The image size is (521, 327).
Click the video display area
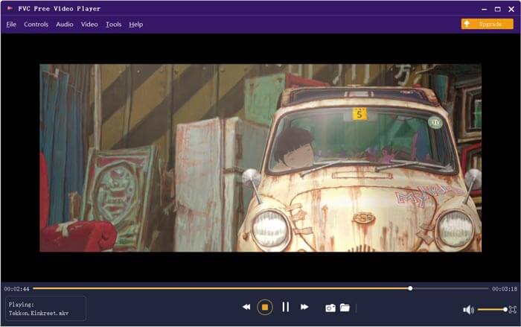(260, 158)
